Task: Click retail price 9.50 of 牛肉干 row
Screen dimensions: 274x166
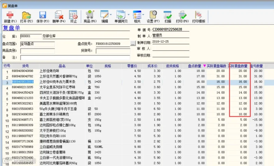Action: [x=138, y=109]
